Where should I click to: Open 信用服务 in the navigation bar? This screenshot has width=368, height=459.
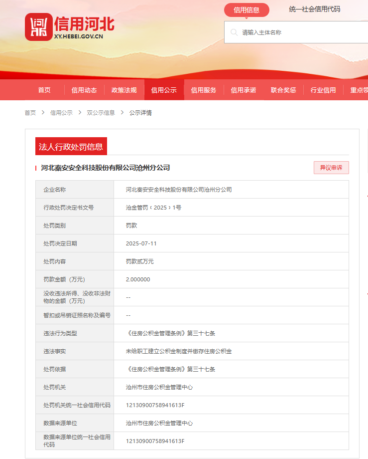tap(204, 90)
